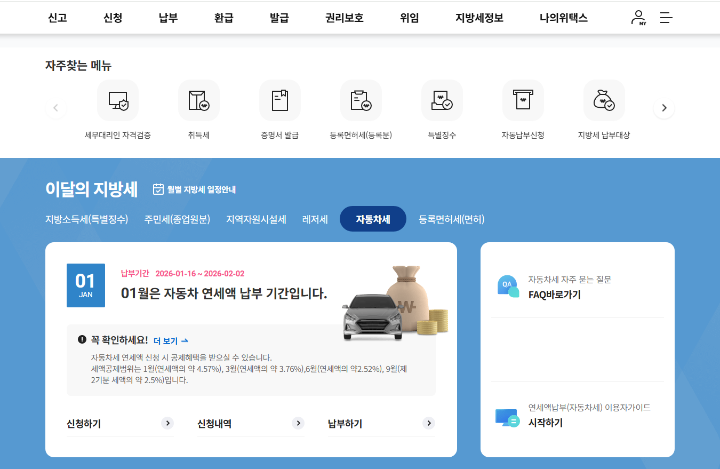Click the arrow next to 신청하기
The height and width of the screenshot is (469, 720).
tap(167, 423)
